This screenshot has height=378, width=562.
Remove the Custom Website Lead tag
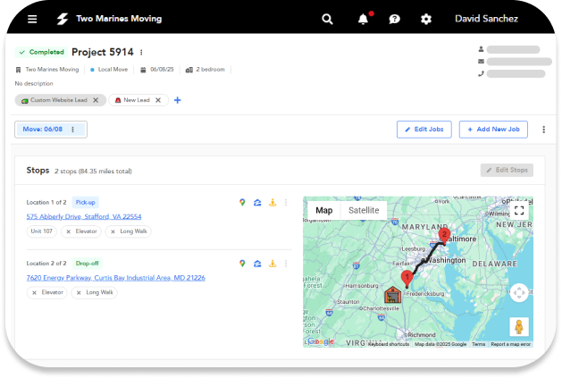pyautogui.click(x=96, y=100)
